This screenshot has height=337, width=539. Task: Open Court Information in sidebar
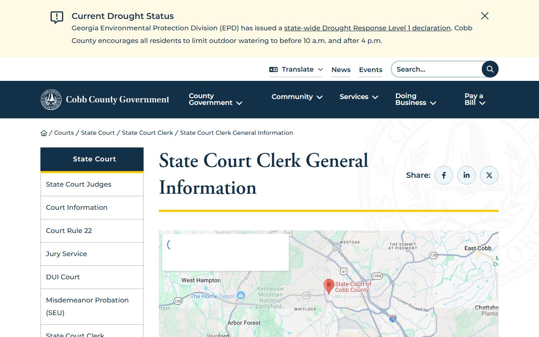pos(92,208)
